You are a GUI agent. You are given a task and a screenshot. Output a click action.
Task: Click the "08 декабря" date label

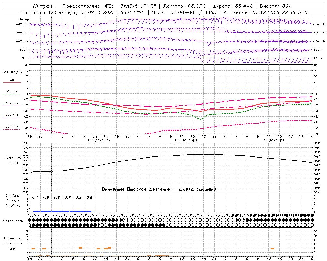pyautogui.click(x=99, y=140)
